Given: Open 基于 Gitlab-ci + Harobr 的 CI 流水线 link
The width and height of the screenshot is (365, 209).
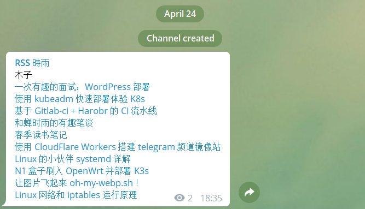Looking at the screenshot, I should [x=86, y=111].
